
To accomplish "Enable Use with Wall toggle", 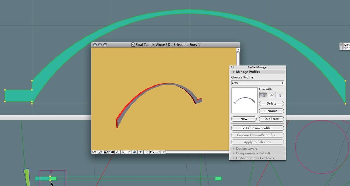I will coord(263,95).
